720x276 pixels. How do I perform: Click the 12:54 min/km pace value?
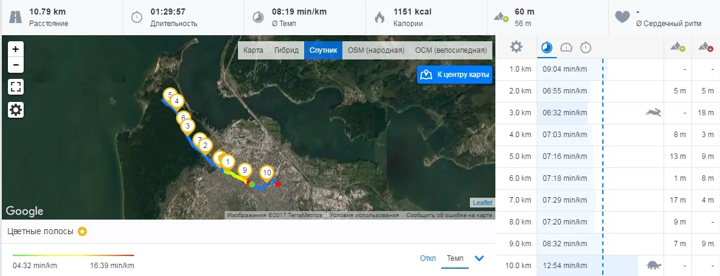[565, 266]
